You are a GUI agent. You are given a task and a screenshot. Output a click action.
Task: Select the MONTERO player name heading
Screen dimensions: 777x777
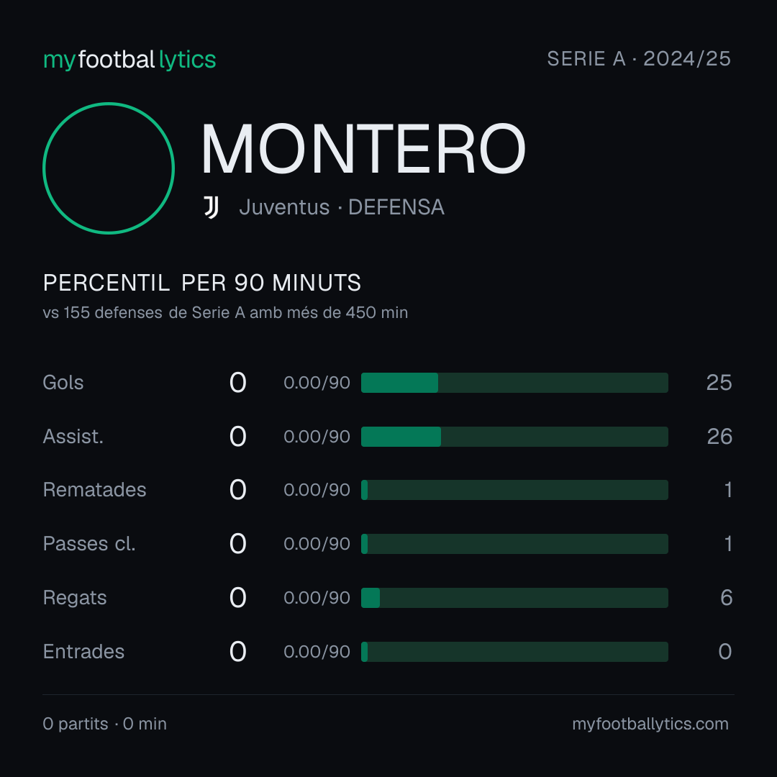tap(363, 149)
